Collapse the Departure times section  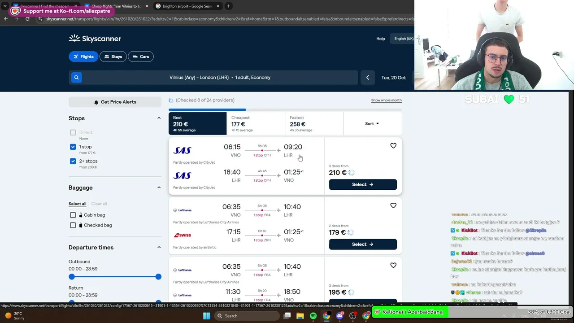(159, 247)
